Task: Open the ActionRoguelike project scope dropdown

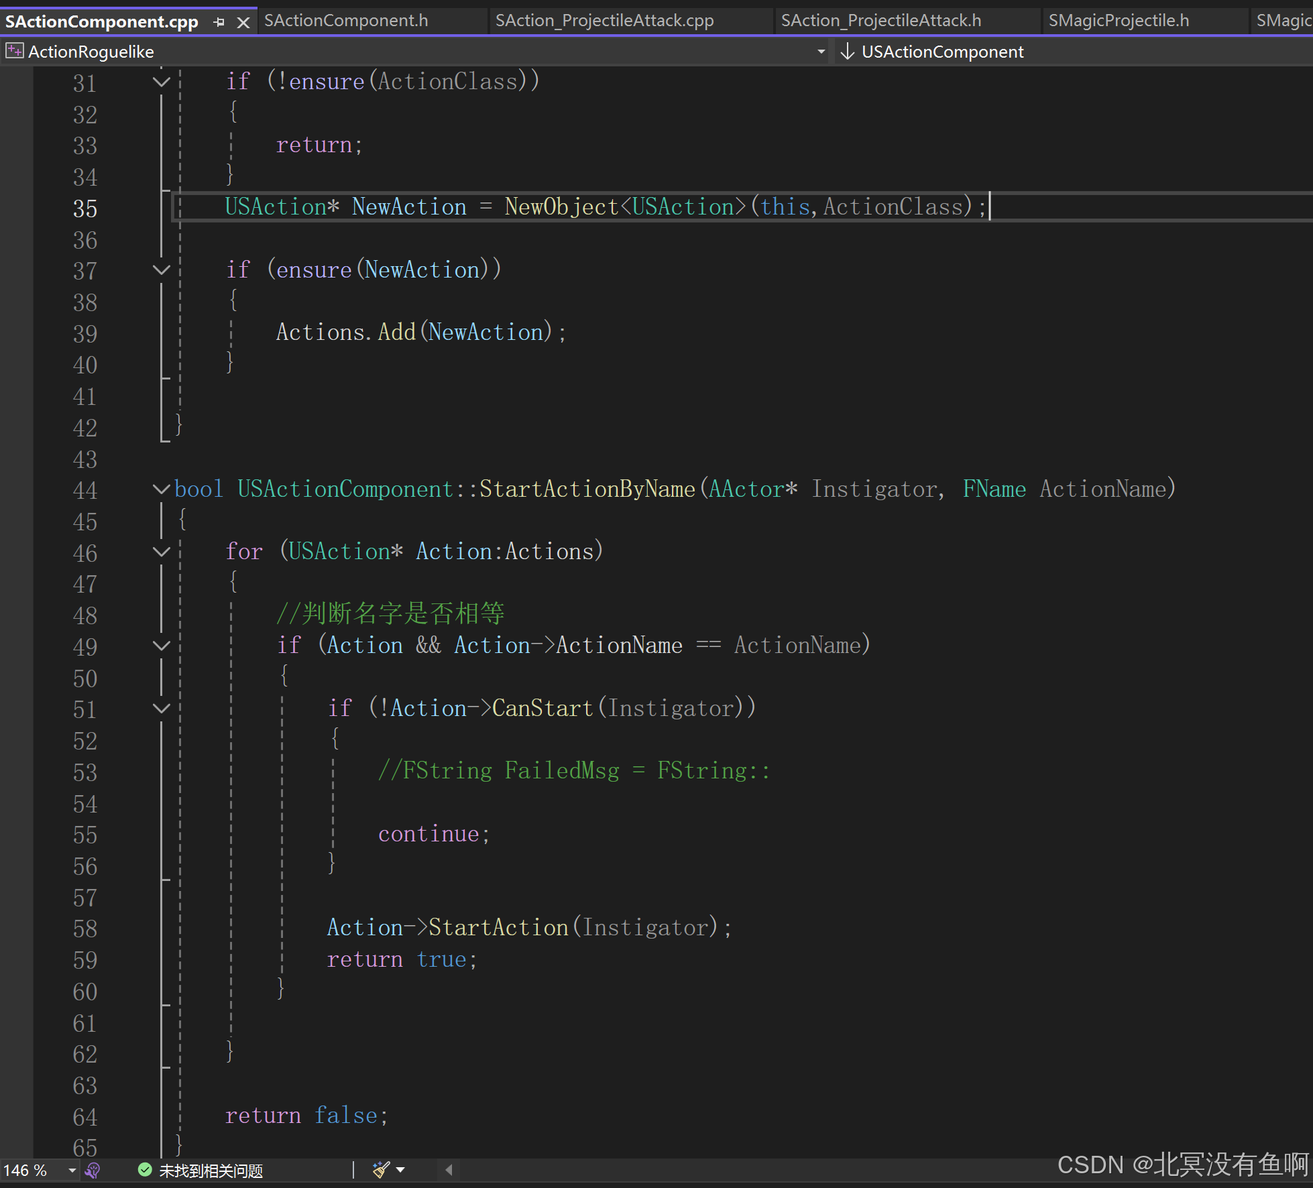Action: [821, 52]
